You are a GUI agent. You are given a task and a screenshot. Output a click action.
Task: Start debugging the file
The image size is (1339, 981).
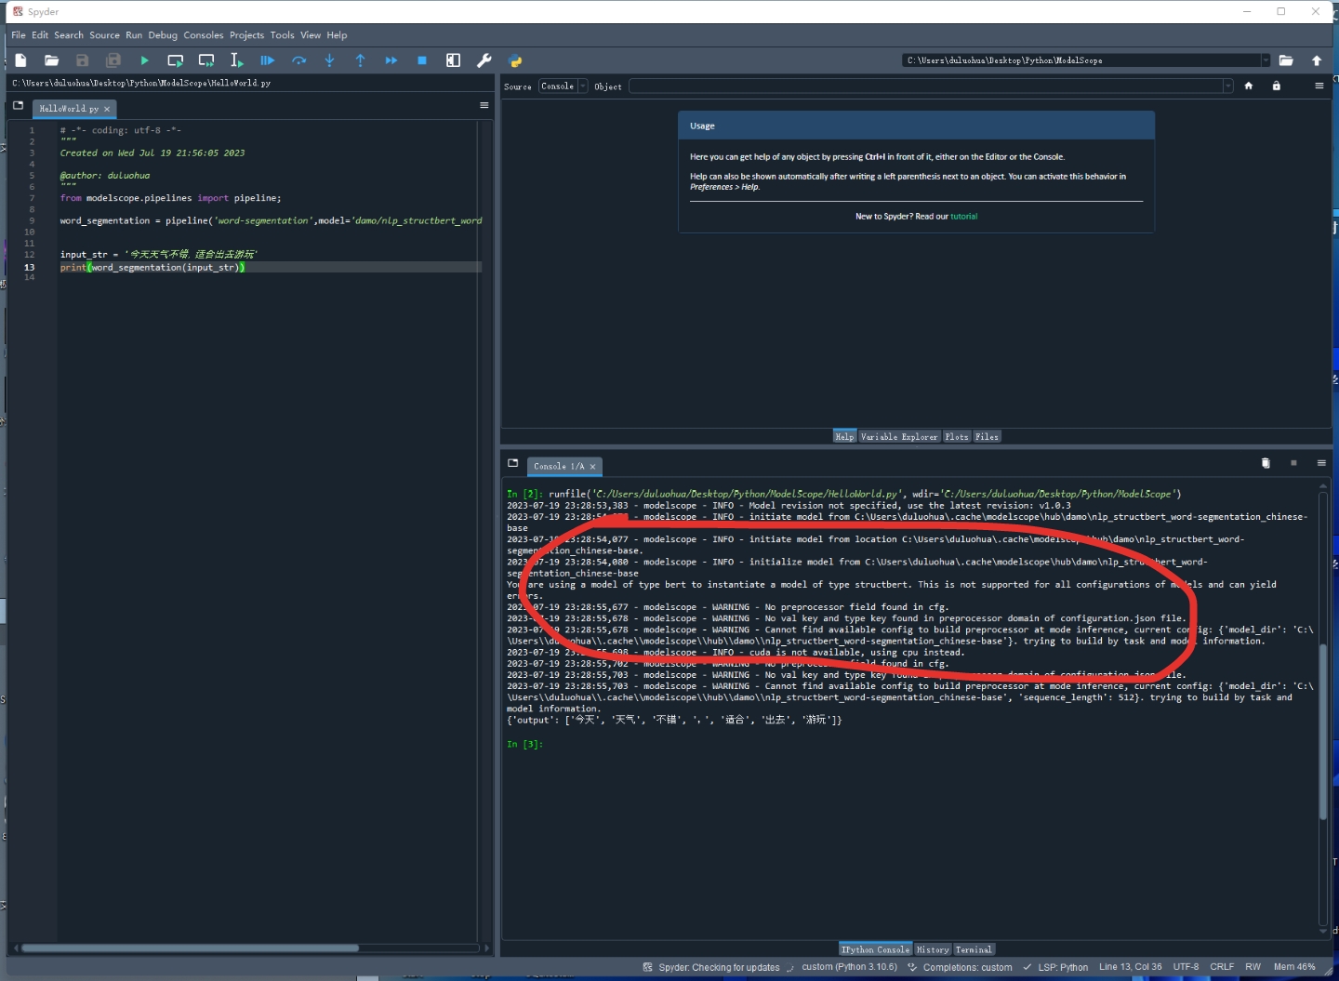268,60
